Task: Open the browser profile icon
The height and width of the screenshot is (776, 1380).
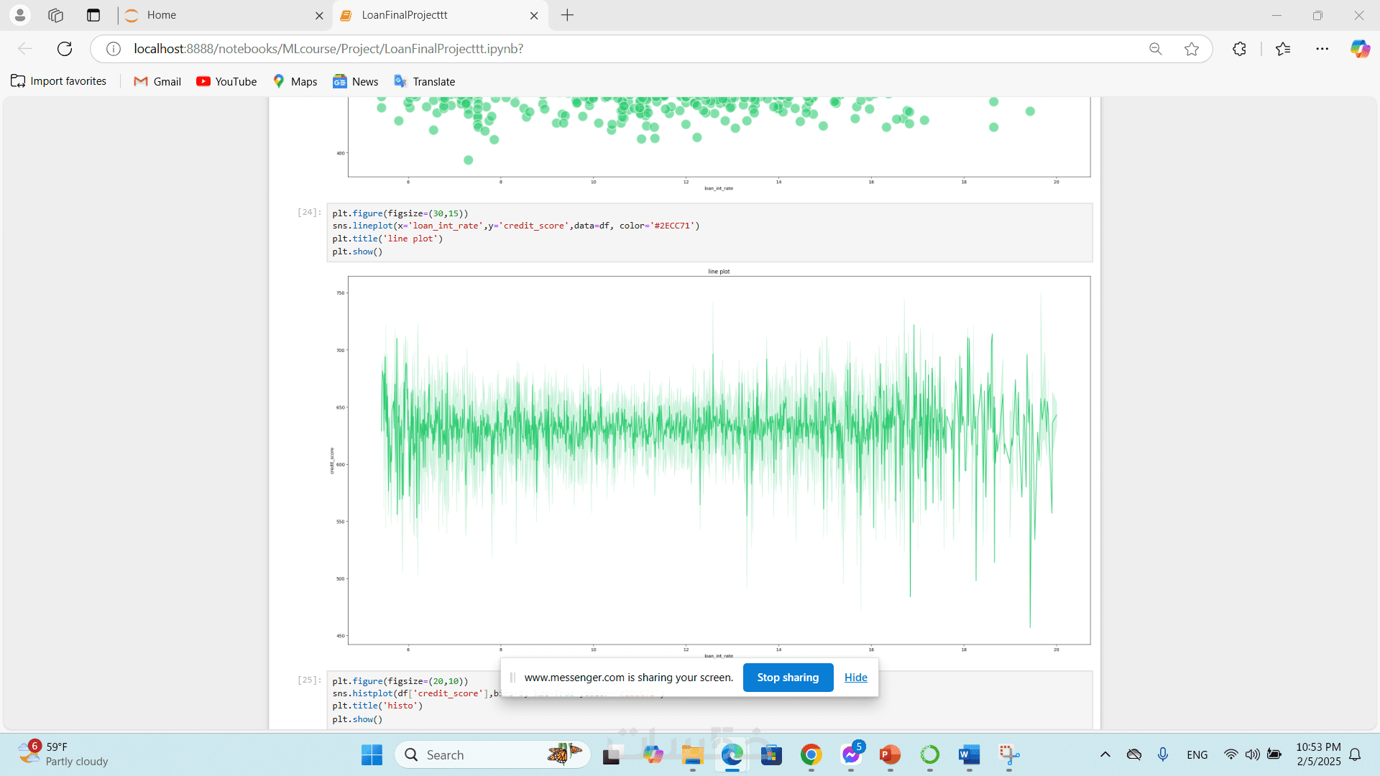Action: 20,15
